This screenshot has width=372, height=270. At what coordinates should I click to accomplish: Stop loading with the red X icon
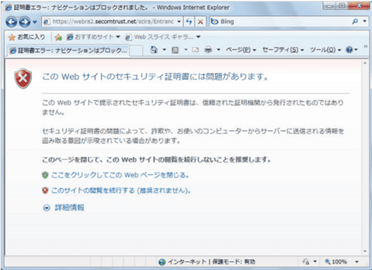pos(200,22)
